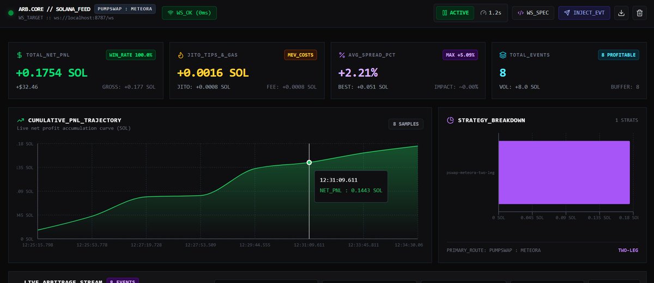The image size is (654, 283).
Task: Click the 1.2s interval gauge control
Action: (x=491, y=13)
